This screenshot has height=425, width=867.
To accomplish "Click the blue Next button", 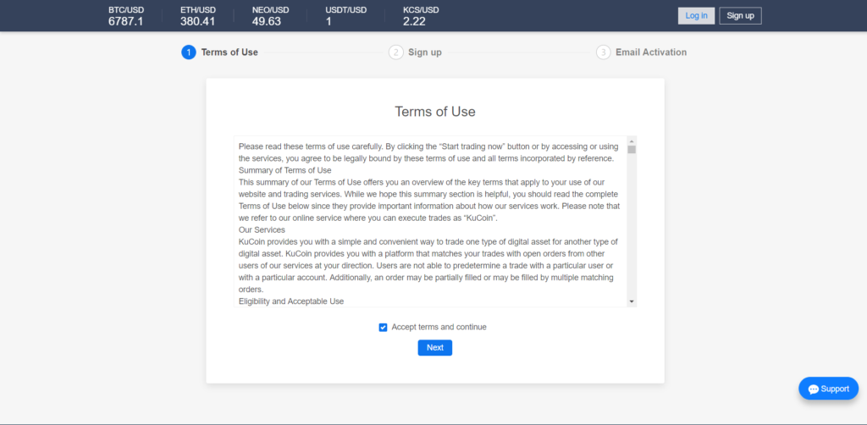I will pyautogui.click(x=434, y=348).
